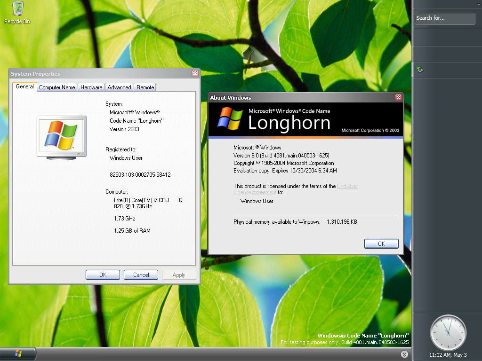482x361 pixels.
Task: Click 'Windows User' in About Windows dialog
Action: coord(257,201)
